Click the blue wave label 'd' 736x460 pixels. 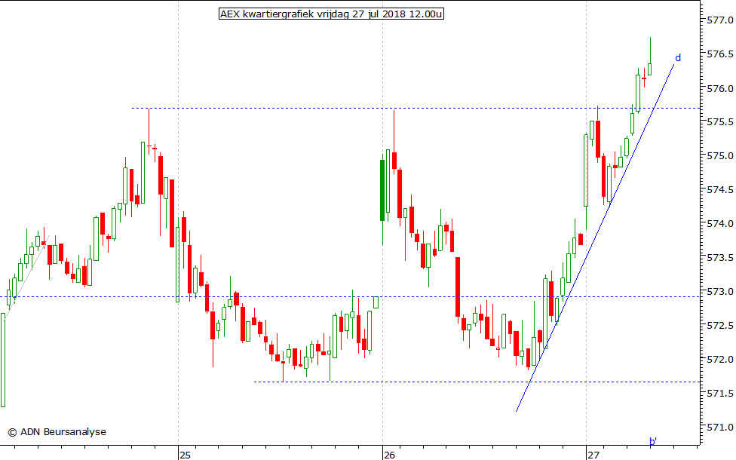click(678, 58)
